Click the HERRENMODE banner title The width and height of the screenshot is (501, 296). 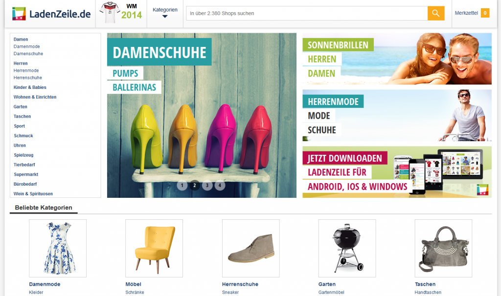pyautogui.click(x=333, y=102)
